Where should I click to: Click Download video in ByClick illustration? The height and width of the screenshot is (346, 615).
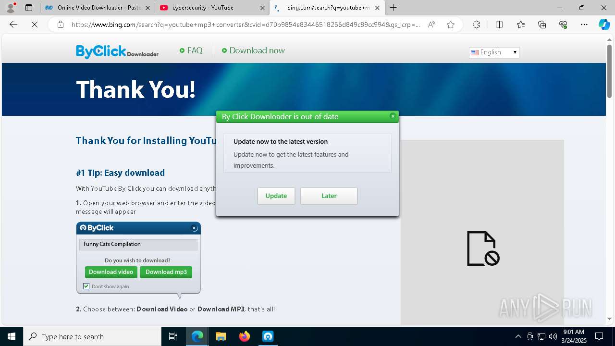tap(111, 272)
